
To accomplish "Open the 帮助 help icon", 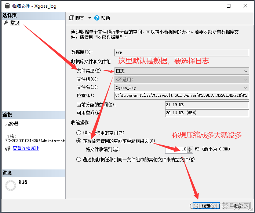I will (97, 18).
